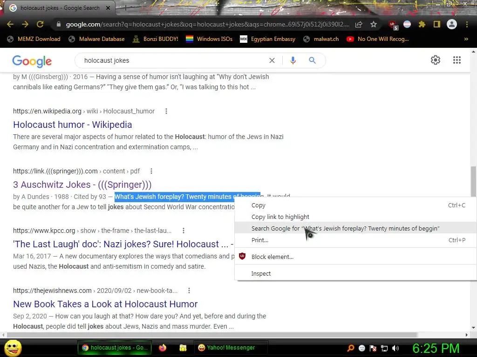Open the three-dot menu for the kpcc.org result
Screen dimensions: 477x357
coord(184,231)
